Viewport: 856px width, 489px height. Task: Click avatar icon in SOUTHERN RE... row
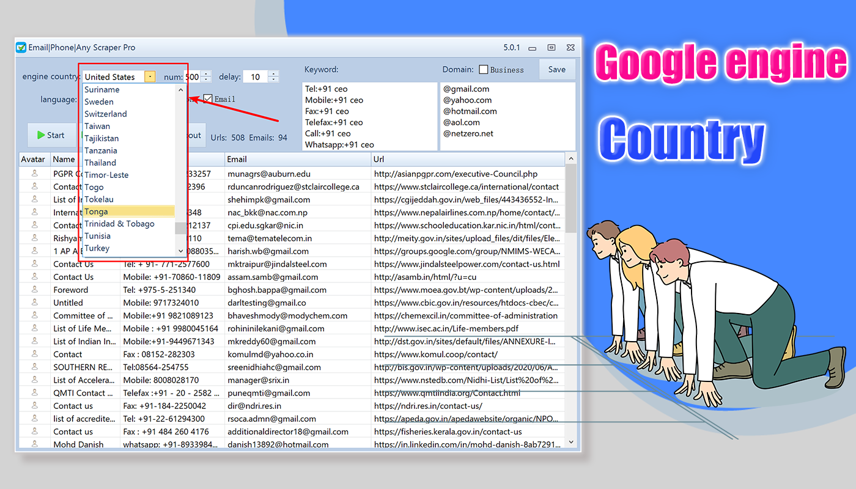tap(35, 367)
